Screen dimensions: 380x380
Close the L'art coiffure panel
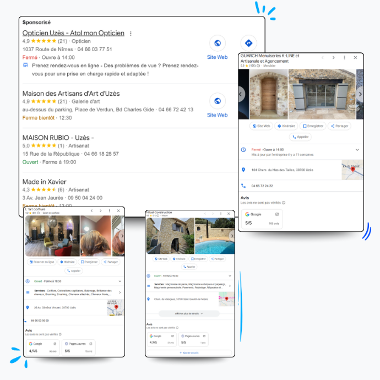click(118, 210)
